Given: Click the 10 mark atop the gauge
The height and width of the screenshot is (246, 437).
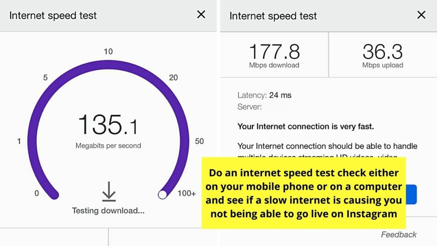Looking at the screenshot, I should tap(108, 51).
